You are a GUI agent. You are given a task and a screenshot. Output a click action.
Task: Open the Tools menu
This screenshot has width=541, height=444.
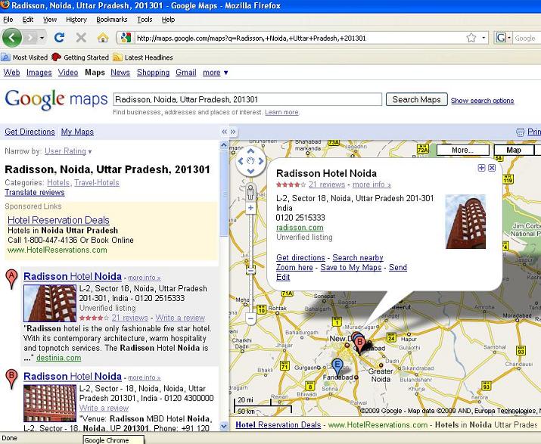click(x=145, y=20)
